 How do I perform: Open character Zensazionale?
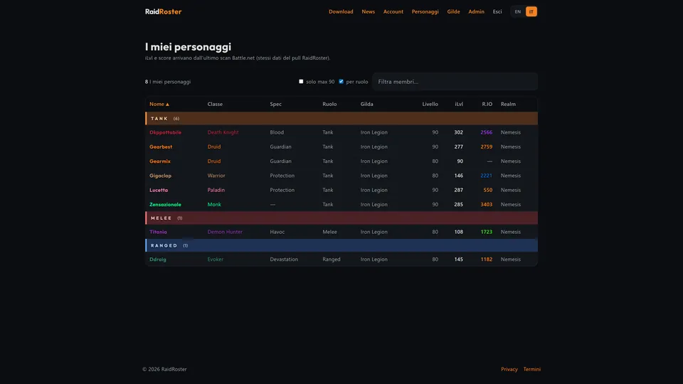[165, 204]
